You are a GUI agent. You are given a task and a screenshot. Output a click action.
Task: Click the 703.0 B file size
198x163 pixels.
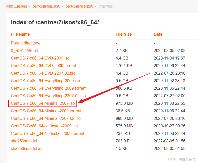[123, 141]
